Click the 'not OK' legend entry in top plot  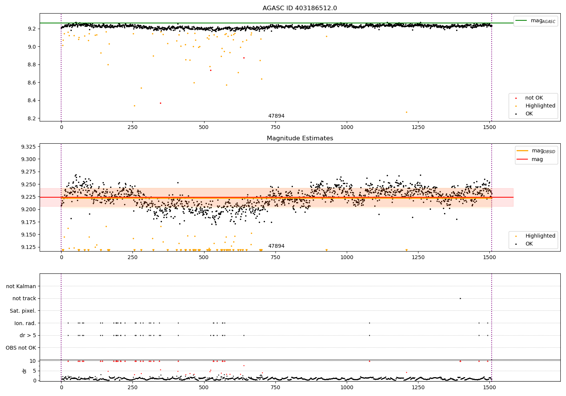click(534, 98)
